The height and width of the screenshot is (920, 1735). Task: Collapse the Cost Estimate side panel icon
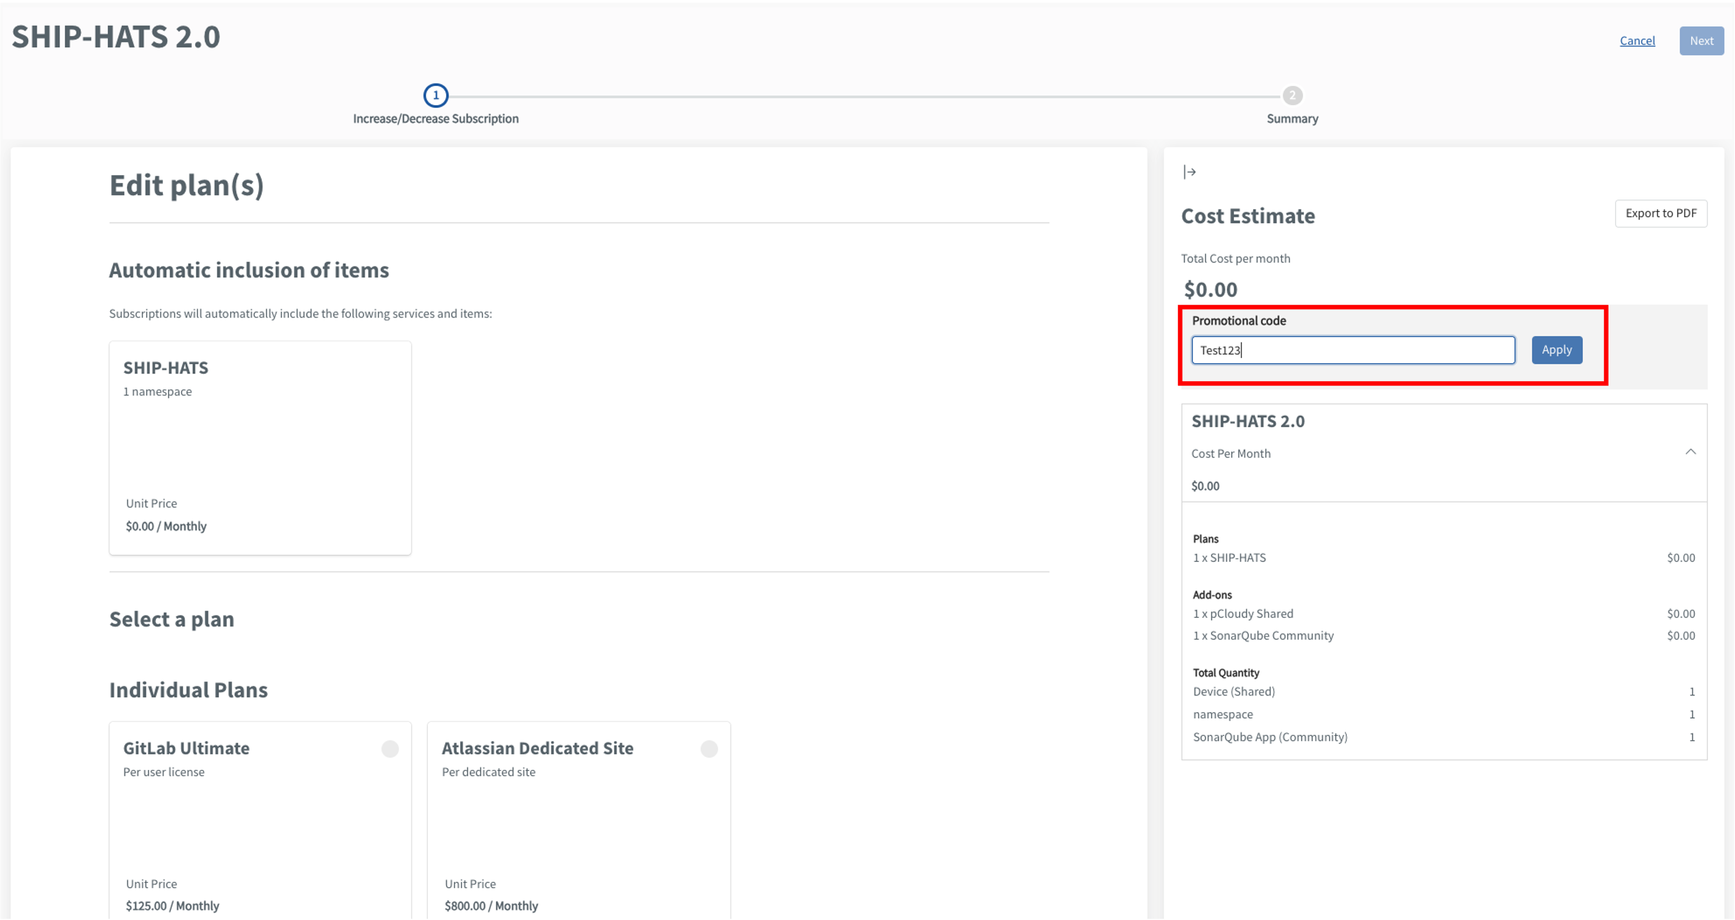tap(1190, 173)
